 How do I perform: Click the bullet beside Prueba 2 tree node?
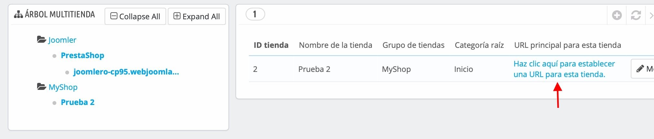pyautogui.click(x=54, y=103)
